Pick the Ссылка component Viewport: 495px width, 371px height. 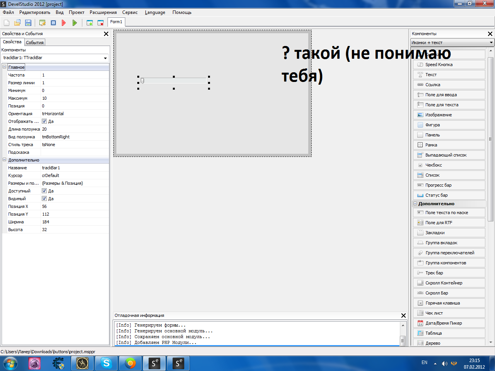click(449, 85)
